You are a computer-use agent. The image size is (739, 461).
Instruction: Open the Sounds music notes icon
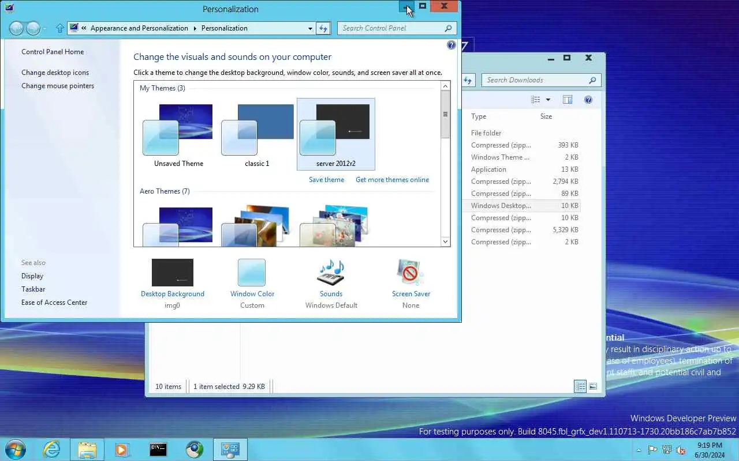click(331, 273)
